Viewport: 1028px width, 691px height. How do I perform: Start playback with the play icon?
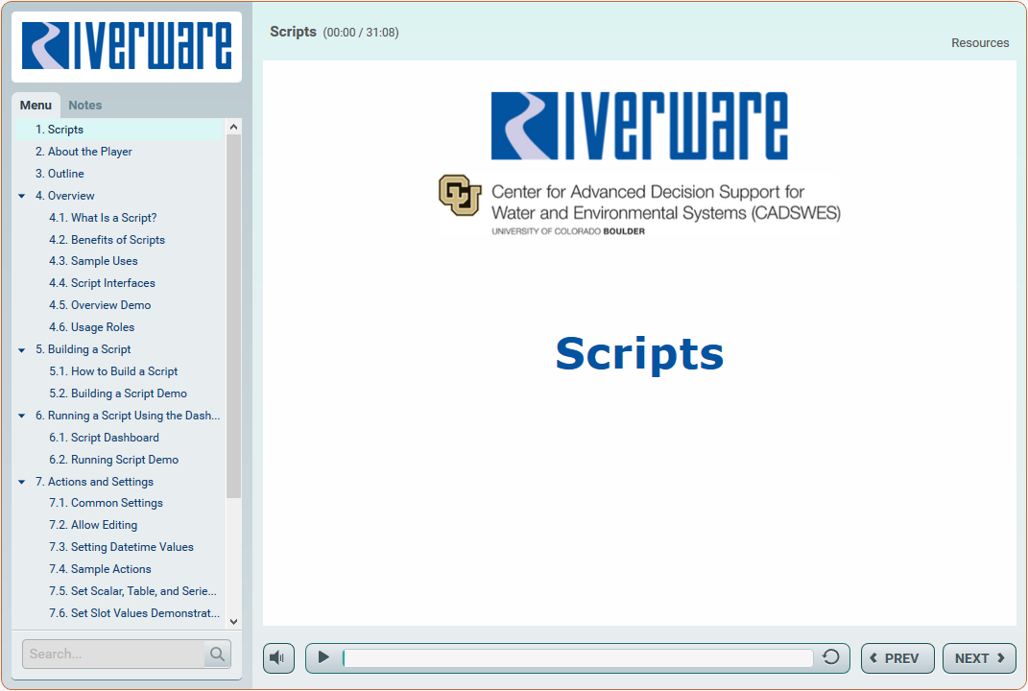click(x=323, y=656)
